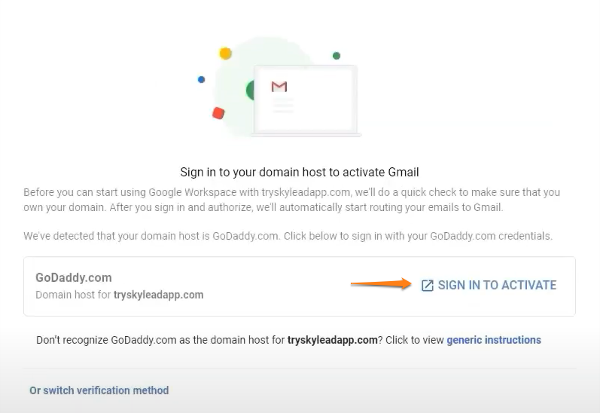Viewport: 600px width, 413px height.
Task: Click the bold tryskyleadapp.com in the Don't recognize line
Action: [332, 340]
